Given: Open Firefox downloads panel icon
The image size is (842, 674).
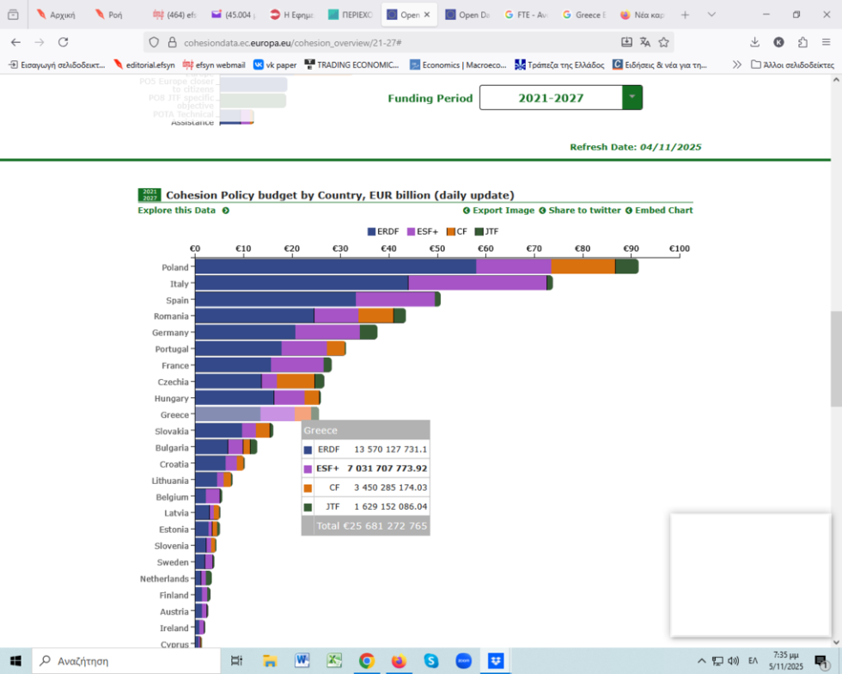Looking at the screenshot, I should point(754,42).
